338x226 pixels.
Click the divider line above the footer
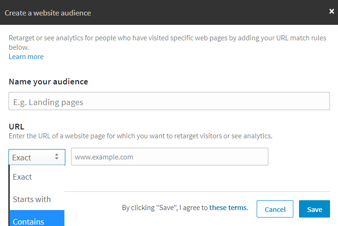click(197, 191)
